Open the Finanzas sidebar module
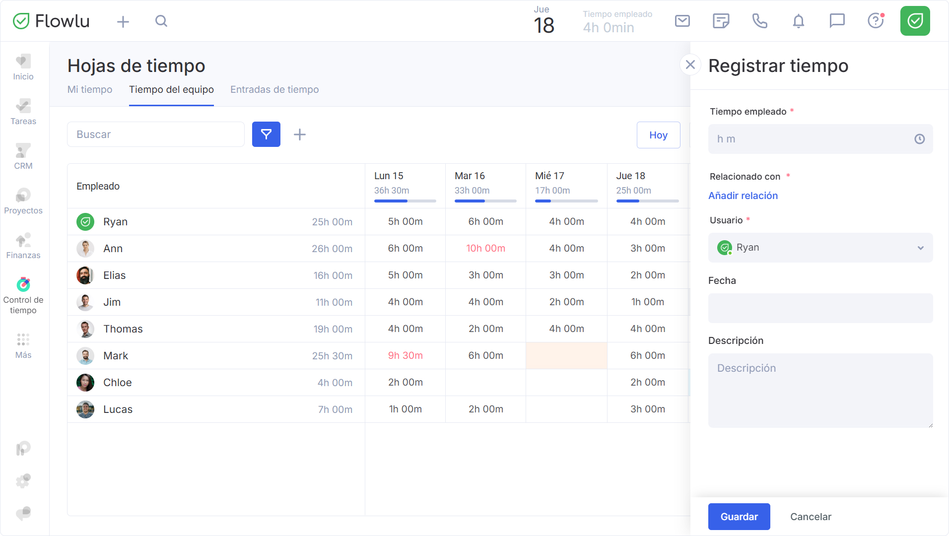 pos(23,246)
